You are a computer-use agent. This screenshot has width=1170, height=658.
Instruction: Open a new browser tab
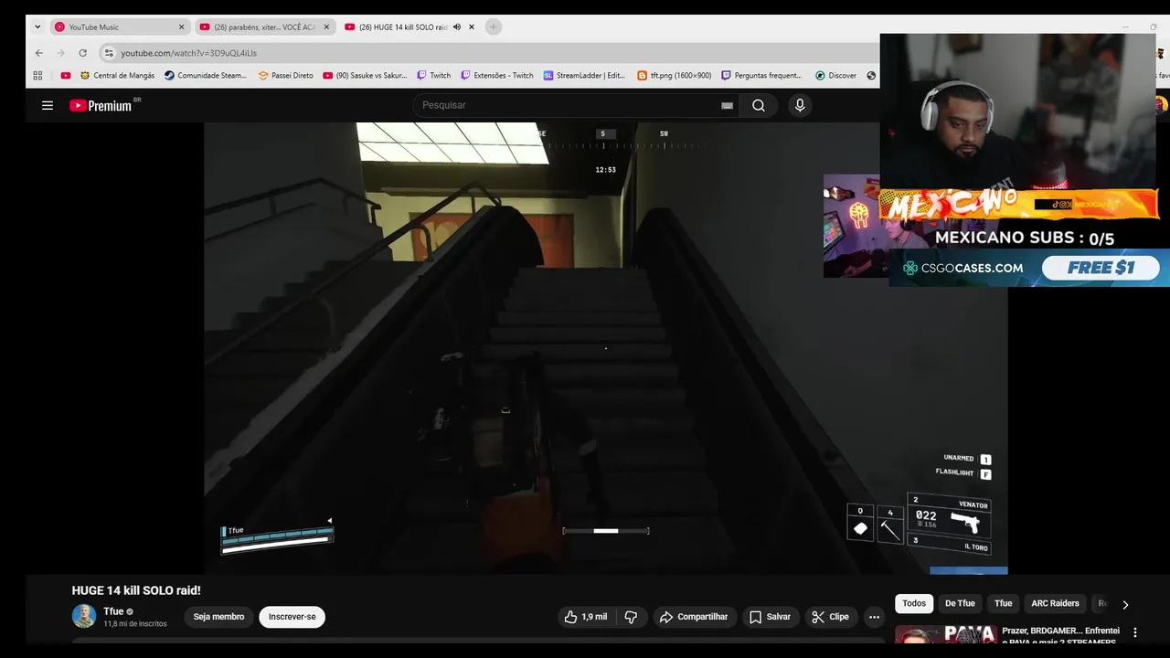coord(494,27)
